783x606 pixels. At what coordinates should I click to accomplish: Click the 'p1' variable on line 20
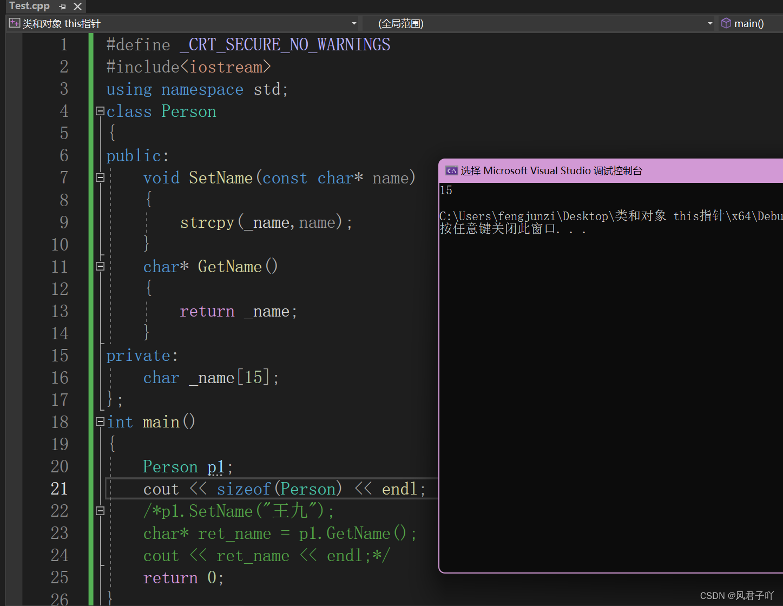(216, 467)
